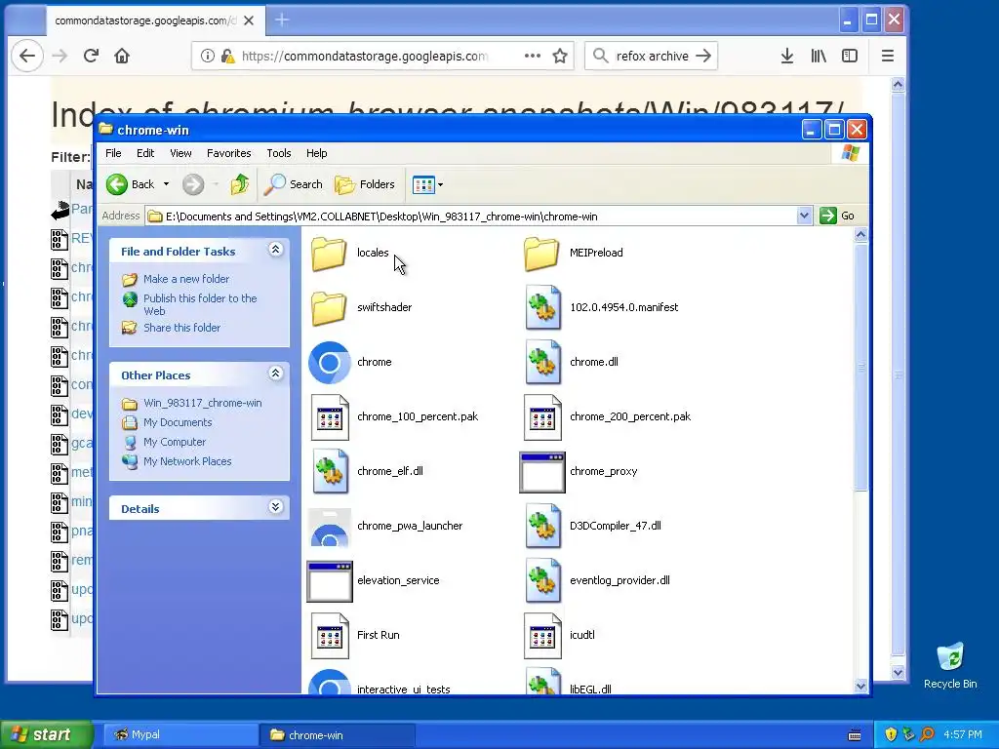Go up one folder level in Explorer
Screen dimensions: 999x749
click(240, 184)
